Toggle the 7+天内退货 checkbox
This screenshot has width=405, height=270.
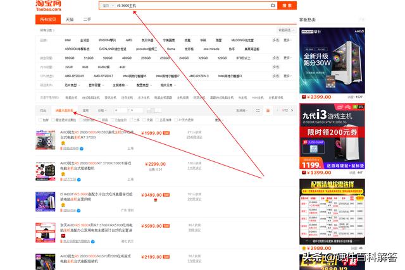pyautogui.click(x=176, y=120)
